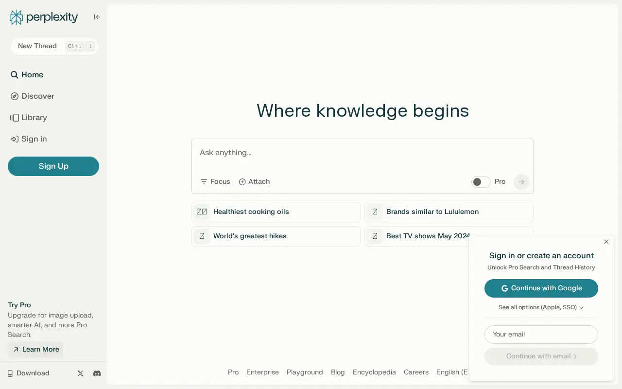Toggle the Pro search switch
Image resolution: width=622 pixels, height=389 pixels.
pyautogui.click(x=481, y=182)
